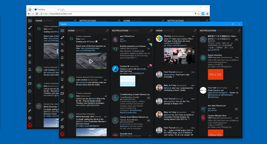Open the Tweeten hamburger menu
This screenshot has width=267, height=144.
click(62, 31)
